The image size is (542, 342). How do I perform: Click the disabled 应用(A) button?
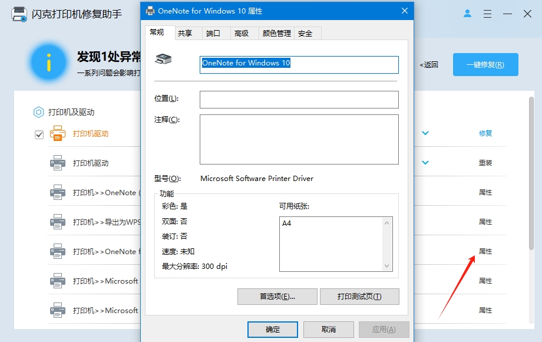[384, 330]
